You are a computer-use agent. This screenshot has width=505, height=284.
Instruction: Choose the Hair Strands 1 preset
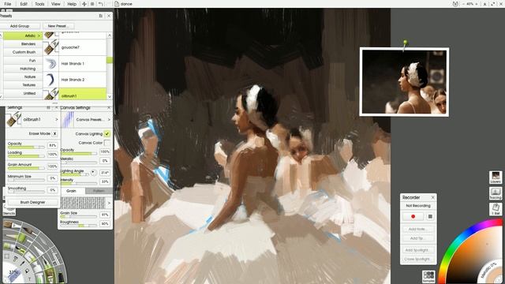75,63
